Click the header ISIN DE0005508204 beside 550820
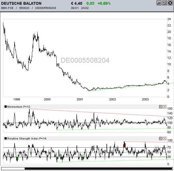Screen dimensions: 174x171 pyautogui.click(x=46, y=8)
